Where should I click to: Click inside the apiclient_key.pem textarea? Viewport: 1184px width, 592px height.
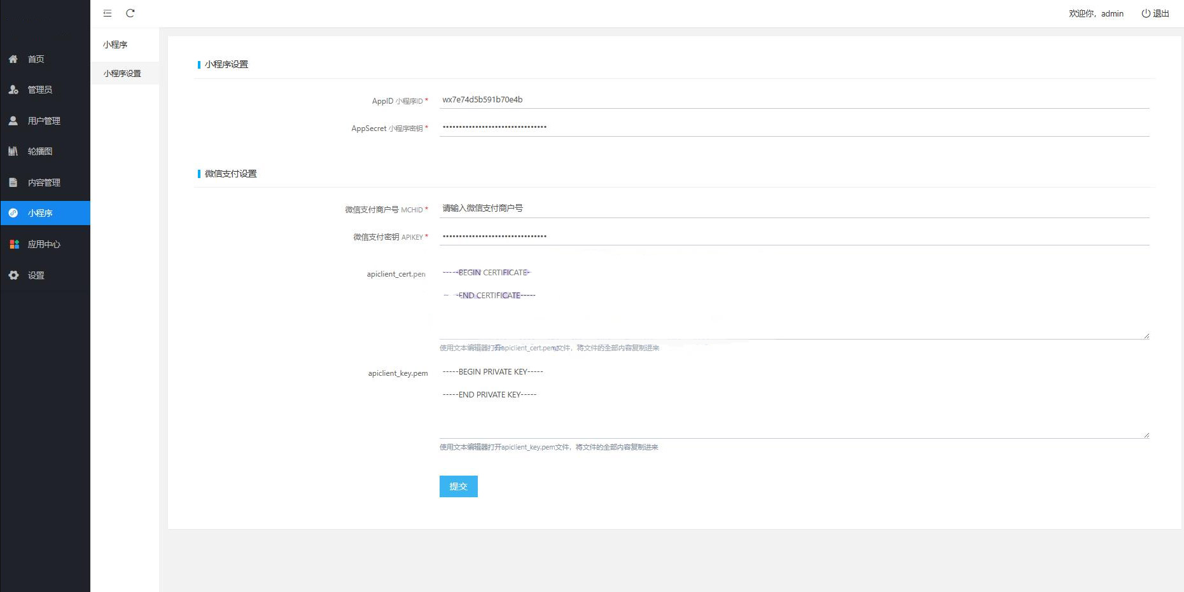coord(794,399)
